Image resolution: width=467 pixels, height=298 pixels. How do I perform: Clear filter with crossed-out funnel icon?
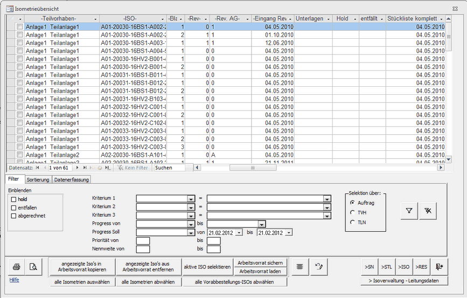427,211
